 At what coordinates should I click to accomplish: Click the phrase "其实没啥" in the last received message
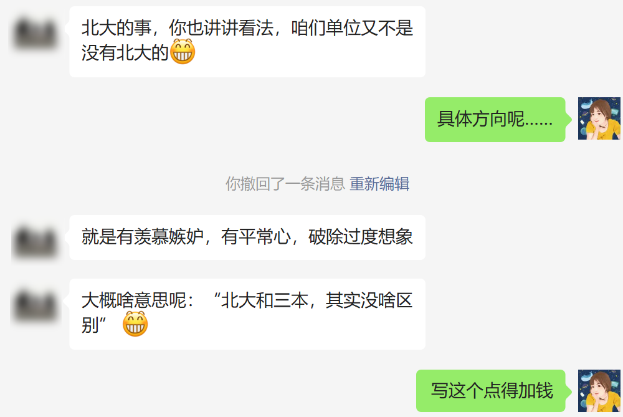click(x=360, y=300)
